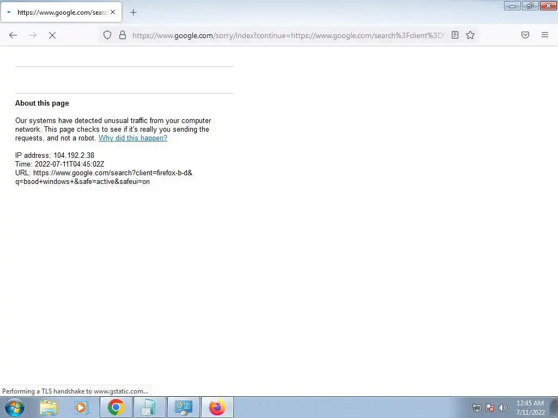This screenshot has height=418, width=558.
Task: Open the Firefox application menu
Action: (545, 35)
